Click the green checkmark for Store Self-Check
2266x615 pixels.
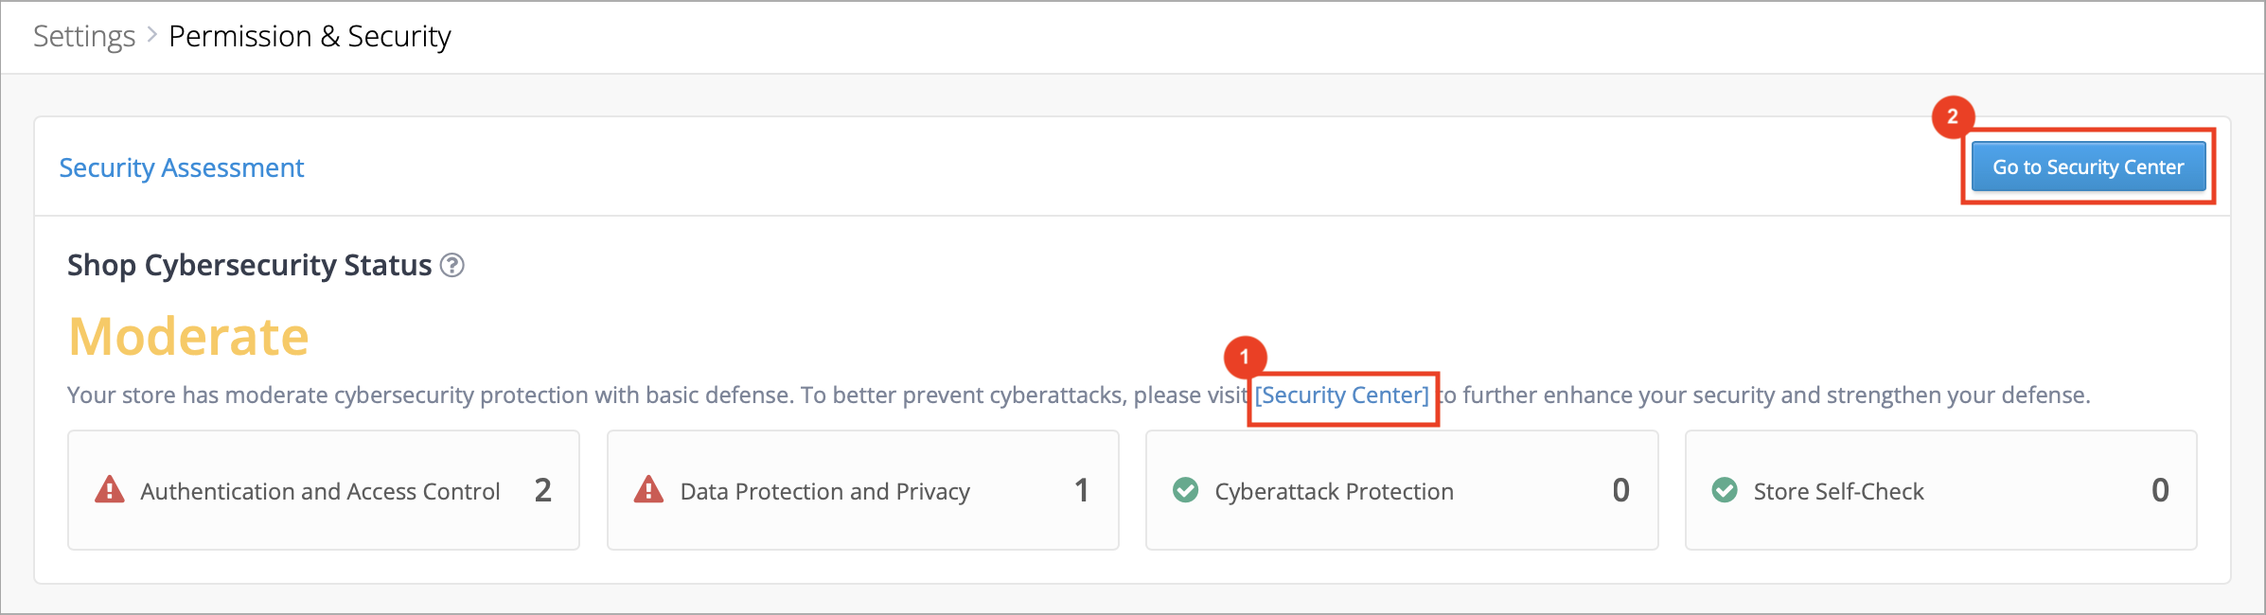click(x=1725, y=490)
